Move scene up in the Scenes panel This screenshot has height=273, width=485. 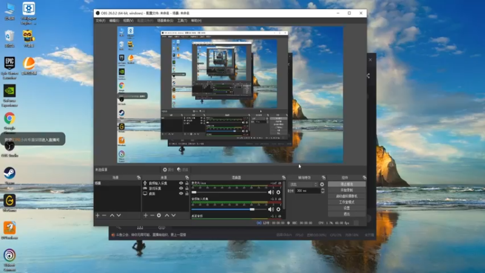(x=112, y=215)
